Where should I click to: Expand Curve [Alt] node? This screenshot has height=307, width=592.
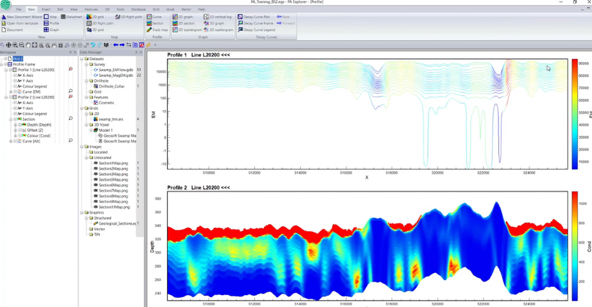point(11,141)
